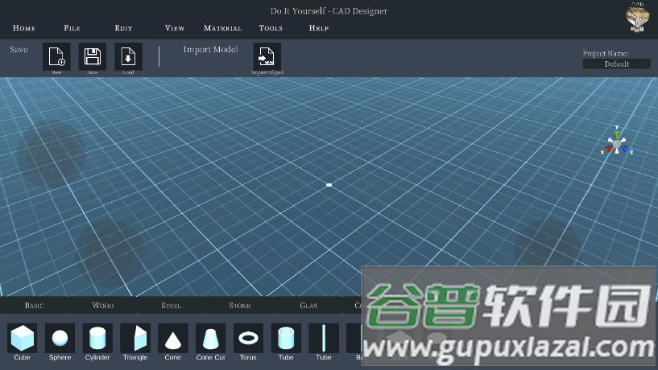
Task: Click the Import Object icon
Action: [x=267, y=56]
